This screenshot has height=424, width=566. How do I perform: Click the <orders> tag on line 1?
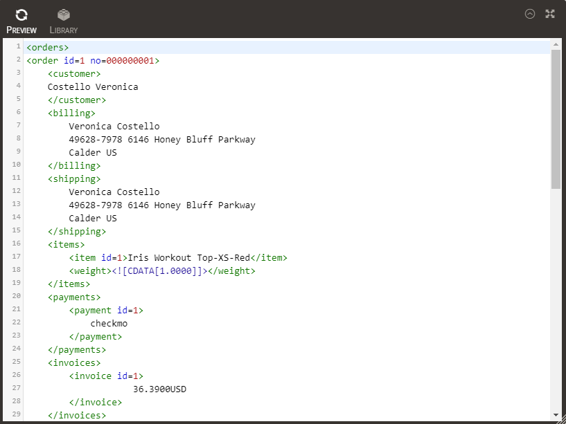coord(48,47)
